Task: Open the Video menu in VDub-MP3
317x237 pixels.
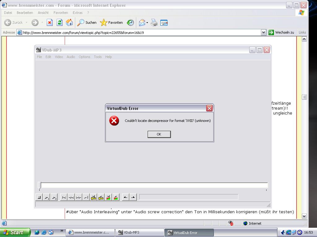Action: pos(59,57)
